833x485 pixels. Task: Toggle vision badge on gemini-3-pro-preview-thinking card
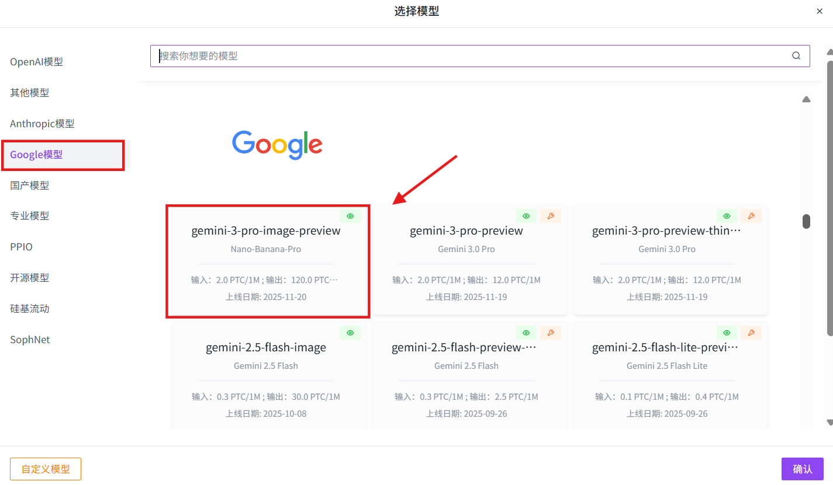pos(726,216)
